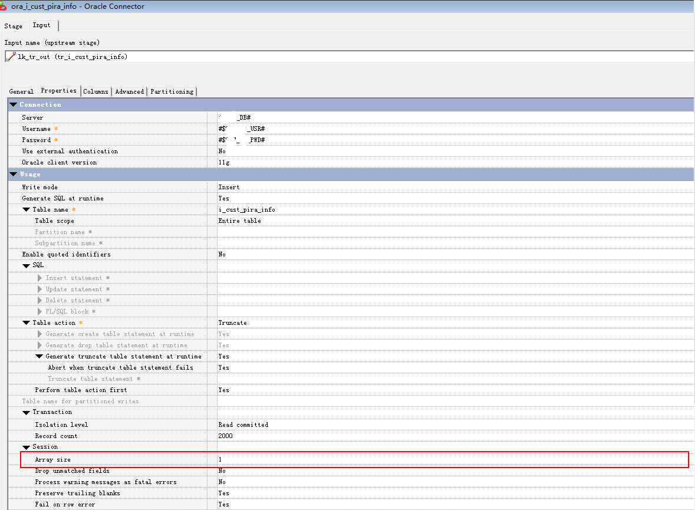
Task: Click the edit pencil icon beside lk_tr_out
Action: click(9, 56)
